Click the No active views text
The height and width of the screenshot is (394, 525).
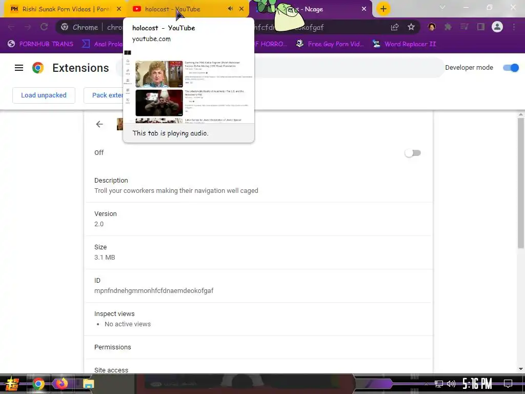[x=128, y=324]
